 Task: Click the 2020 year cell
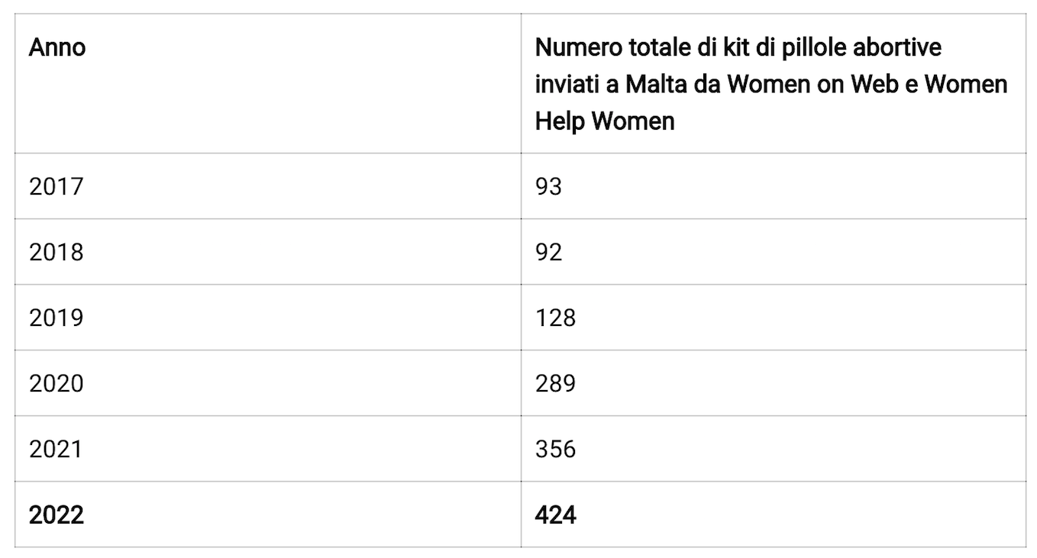[x=268, y=382]
